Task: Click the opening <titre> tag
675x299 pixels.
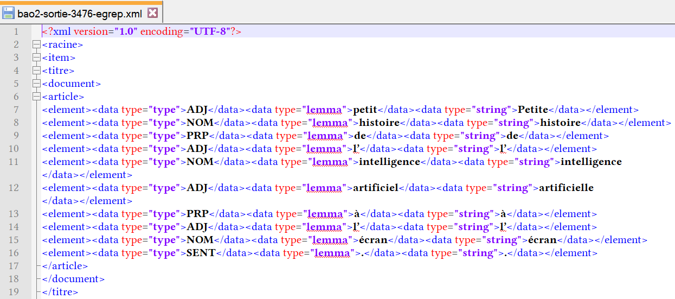Action: click(58, 71)
